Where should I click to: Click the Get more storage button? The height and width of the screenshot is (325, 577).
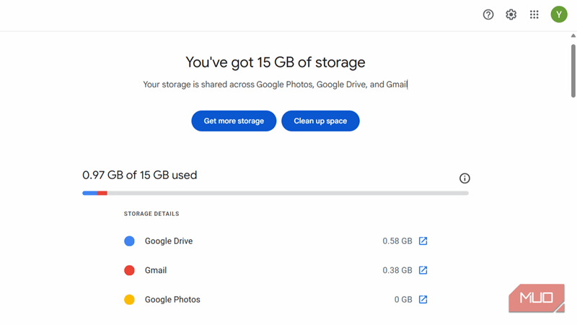[x=234, y=121]
